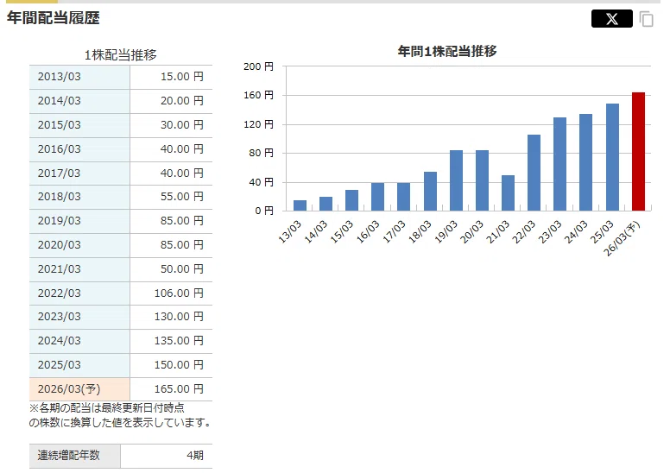Click the 4期 value cell
This screenshot has height=473, width=670.
pyautogui.click(x=167, y=456)
